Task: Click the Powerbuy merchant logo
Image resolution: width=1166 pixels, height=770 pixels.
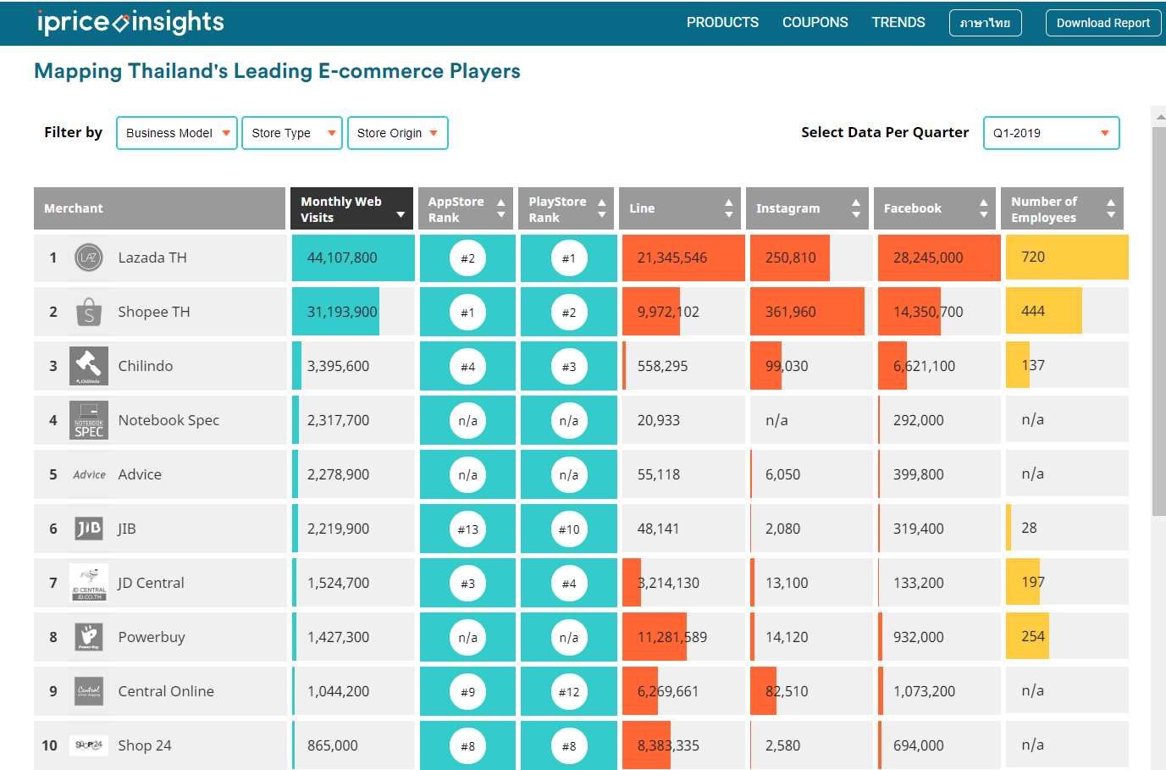Action: click(x=89, y=637)
